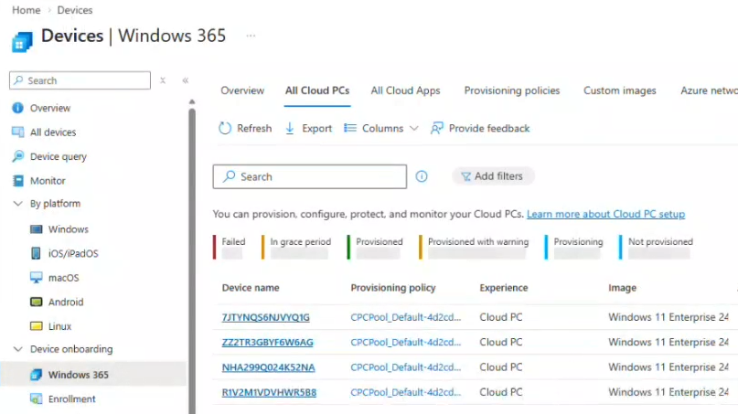Click the Export download arrow icon
This screenshot has width=738, height=414.
[x=290, y=128]
